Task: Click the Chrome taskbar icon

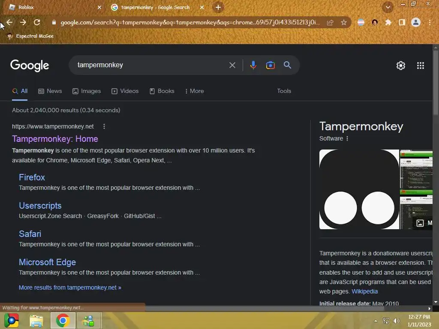Action: [63, 320]
